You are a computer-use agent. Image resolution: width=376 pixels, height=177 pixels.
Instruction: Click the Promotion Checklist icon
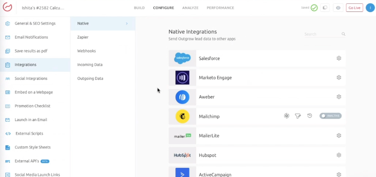click(x=8, y=106)
